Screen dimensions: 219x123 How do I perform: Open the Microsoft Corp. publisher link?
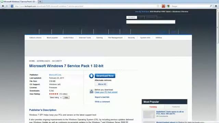[x=55, y=75]
